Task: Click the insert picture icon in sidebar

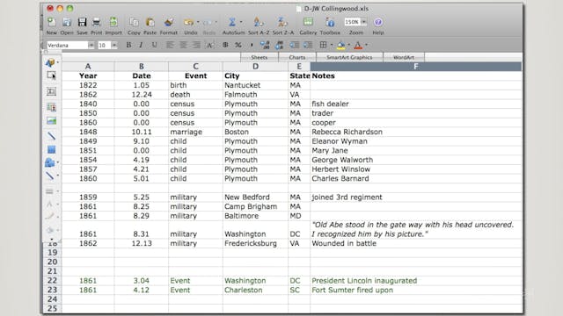Action: coord(51,121)
